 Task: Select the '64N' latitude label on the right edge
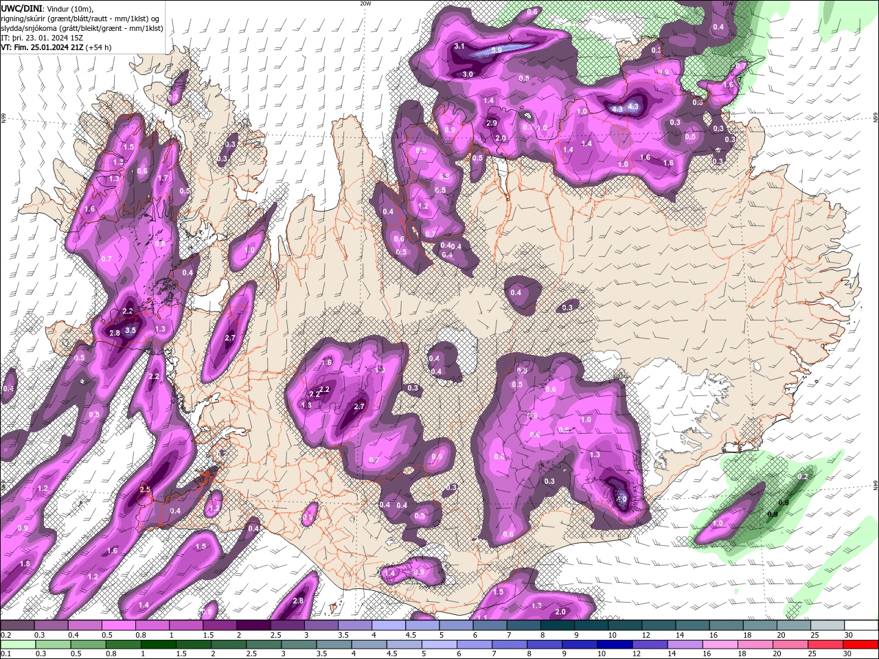click(876, 485)
